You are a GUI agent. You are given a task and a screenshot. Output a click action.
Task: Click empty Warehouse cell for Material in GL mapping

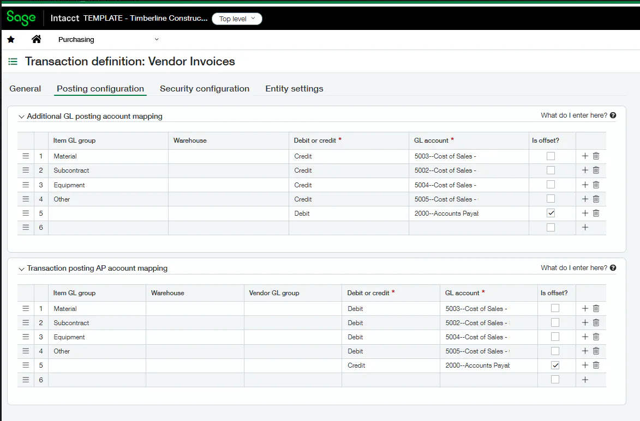click(x=228, y=156)
